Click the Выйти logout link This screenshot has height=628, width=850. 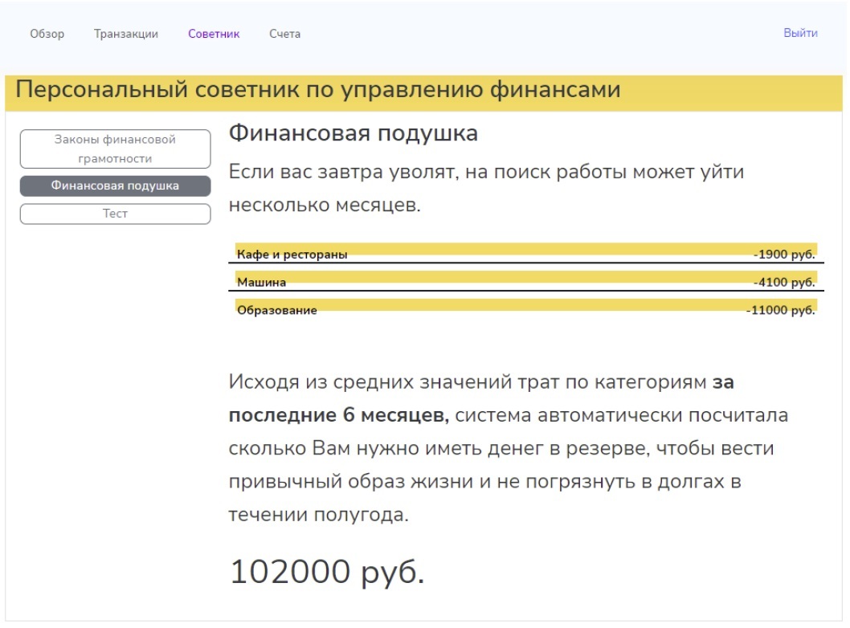[800, 33]
